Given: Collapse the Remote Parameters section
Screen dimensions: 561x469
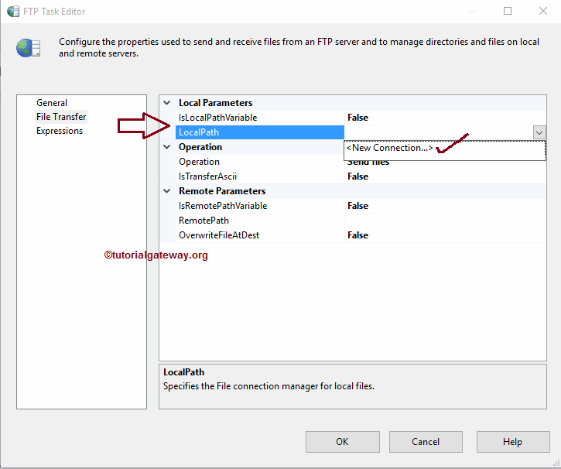Looking at the screenshot, I should pos(166,191).
